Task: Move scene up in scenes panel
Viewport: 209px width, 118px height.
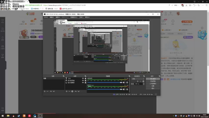Action: tap(51, 91)
